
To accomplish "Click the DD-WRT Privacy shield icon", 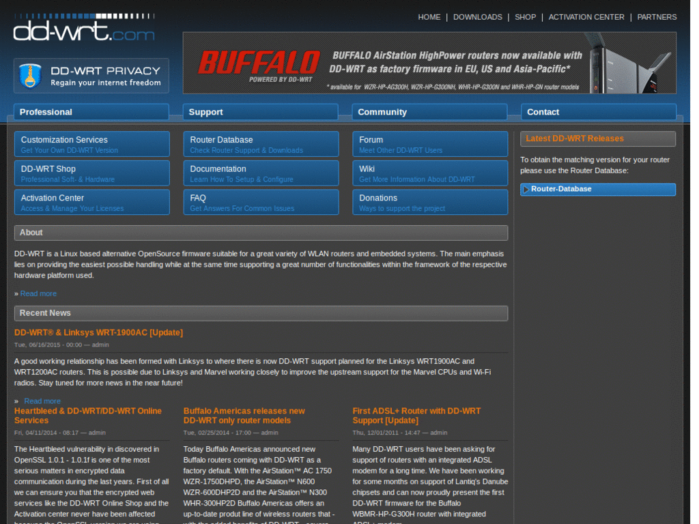I will coord(30,76).
